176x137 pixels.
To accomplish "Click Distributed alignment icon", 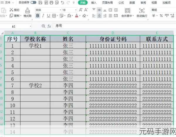I will (116, 16).
